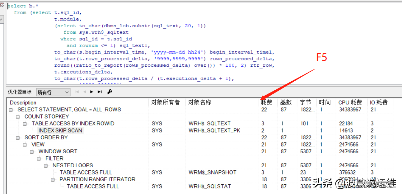
Task: Click the SYS owner cell in VIEW row
Action: (157, 145)
